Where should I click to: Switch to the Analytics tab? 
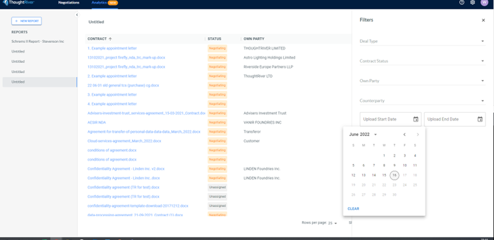(104, 3)
